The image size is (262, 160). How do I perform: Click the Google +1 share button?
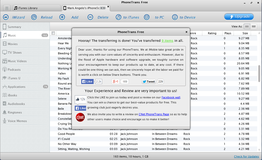(x=116, y=82)
